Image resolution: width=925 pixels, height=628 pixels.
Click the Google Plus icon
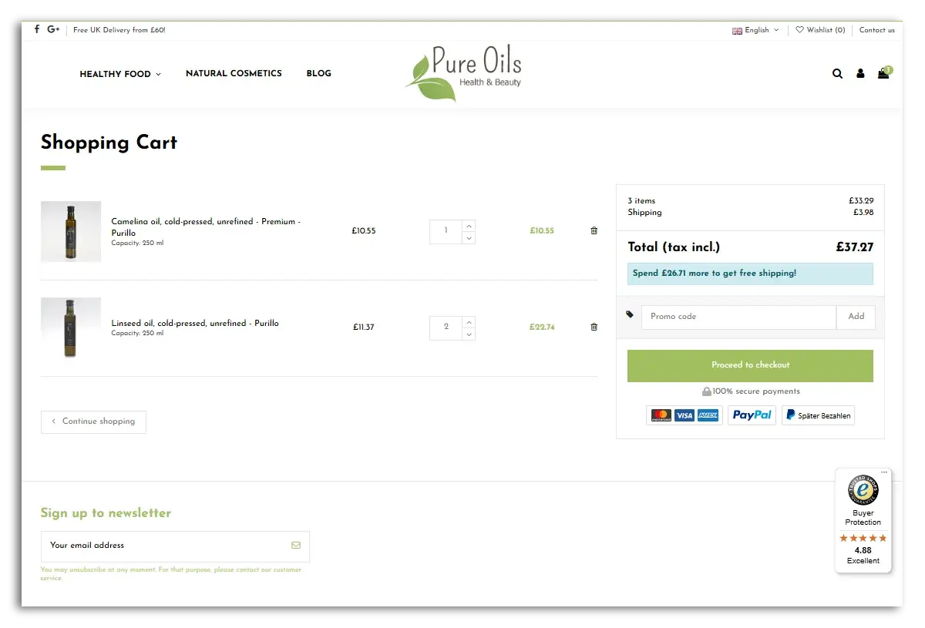point(53,29)
